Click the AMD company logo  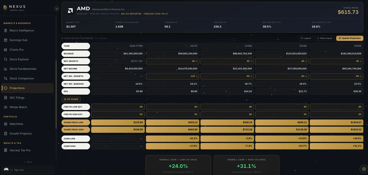coord(70,11)
